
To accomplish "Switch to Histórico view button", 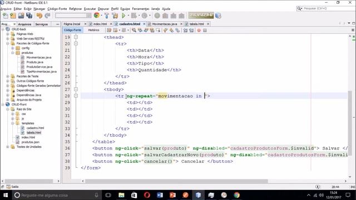I will 93,30.
